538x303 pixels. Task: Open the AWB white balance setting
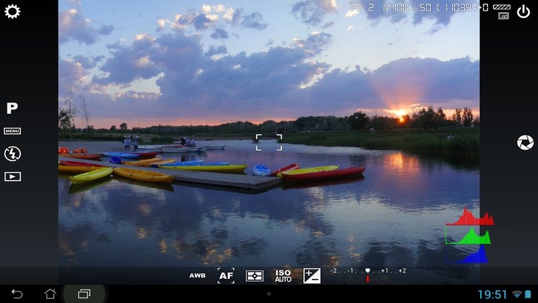tap(197, 275)
